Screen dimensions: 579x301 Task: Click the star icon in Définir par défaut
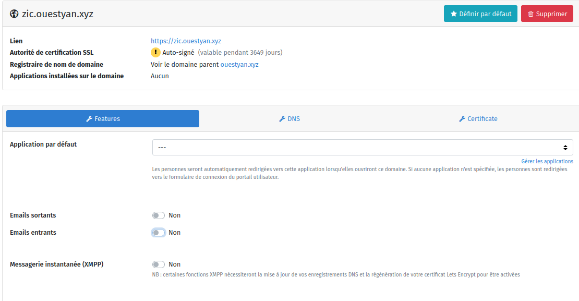coord(454,14)
